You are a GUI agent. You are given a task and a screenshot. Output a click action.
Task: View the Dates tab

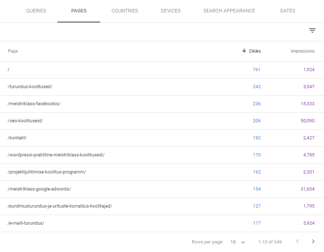click(x=288, y=11)
